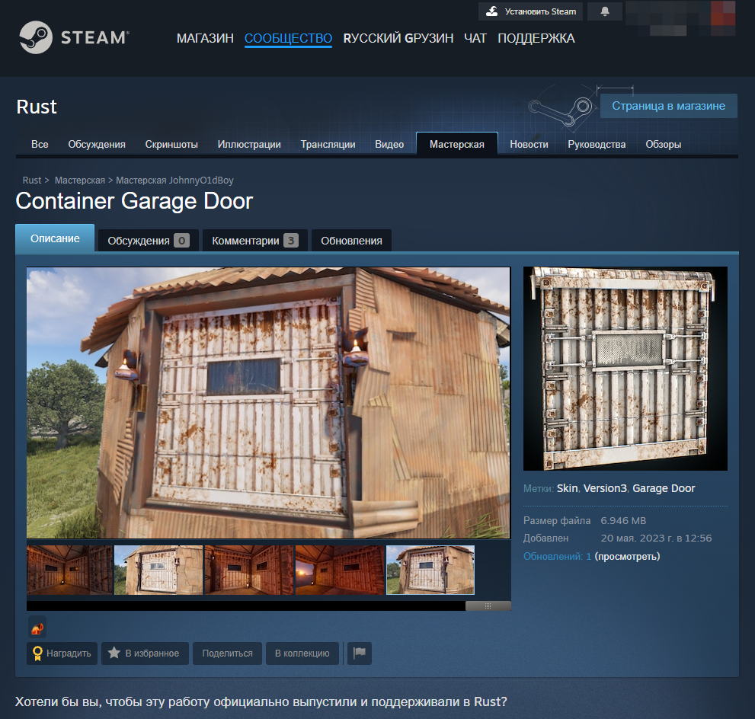Screen dimensions: 755x719
Task: Select the fifth highlighted thumbnail
Action: pyautogui.click(x=430, y=570)
